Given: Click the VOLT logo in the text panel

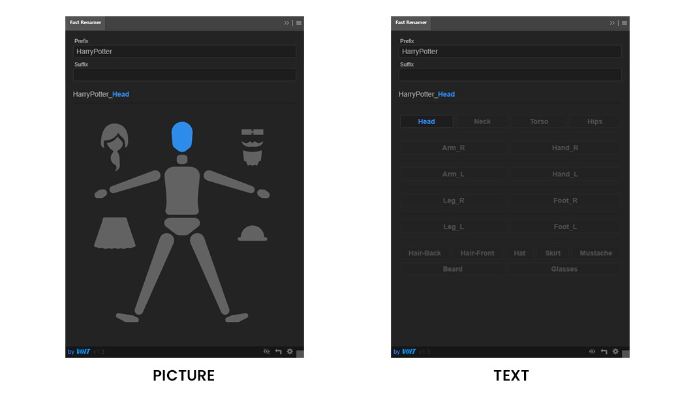Looking at the screenshot, I should [x=409, y=352].
